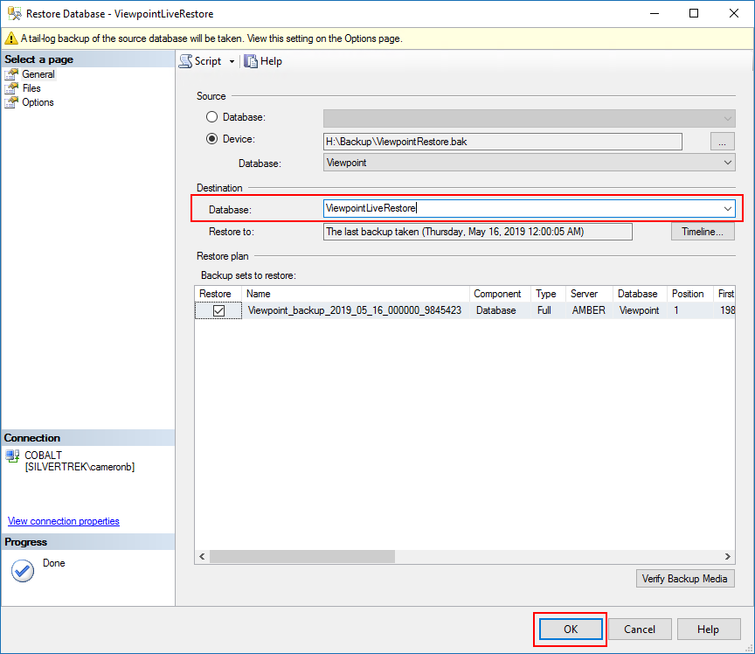Open View connection properties link
Screen dimensions: 755x654
click(64, 521)
